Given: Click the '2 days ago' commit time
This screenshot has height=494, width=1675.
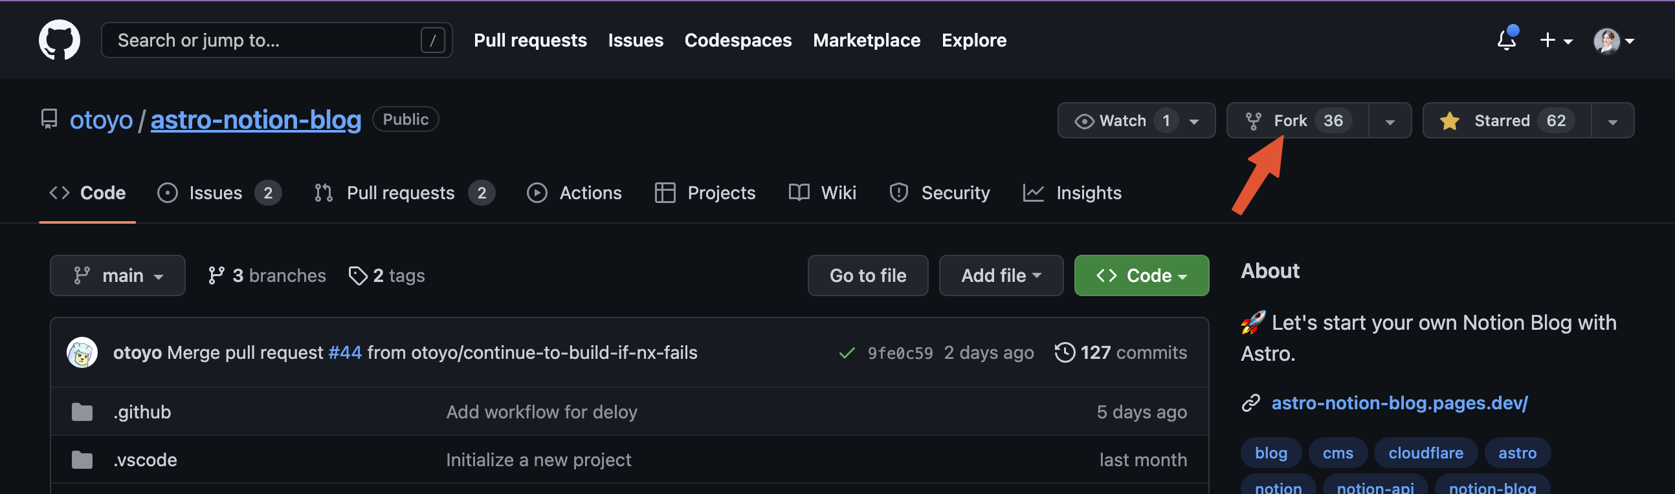Looking at the screenshot, I should point(988,353).
